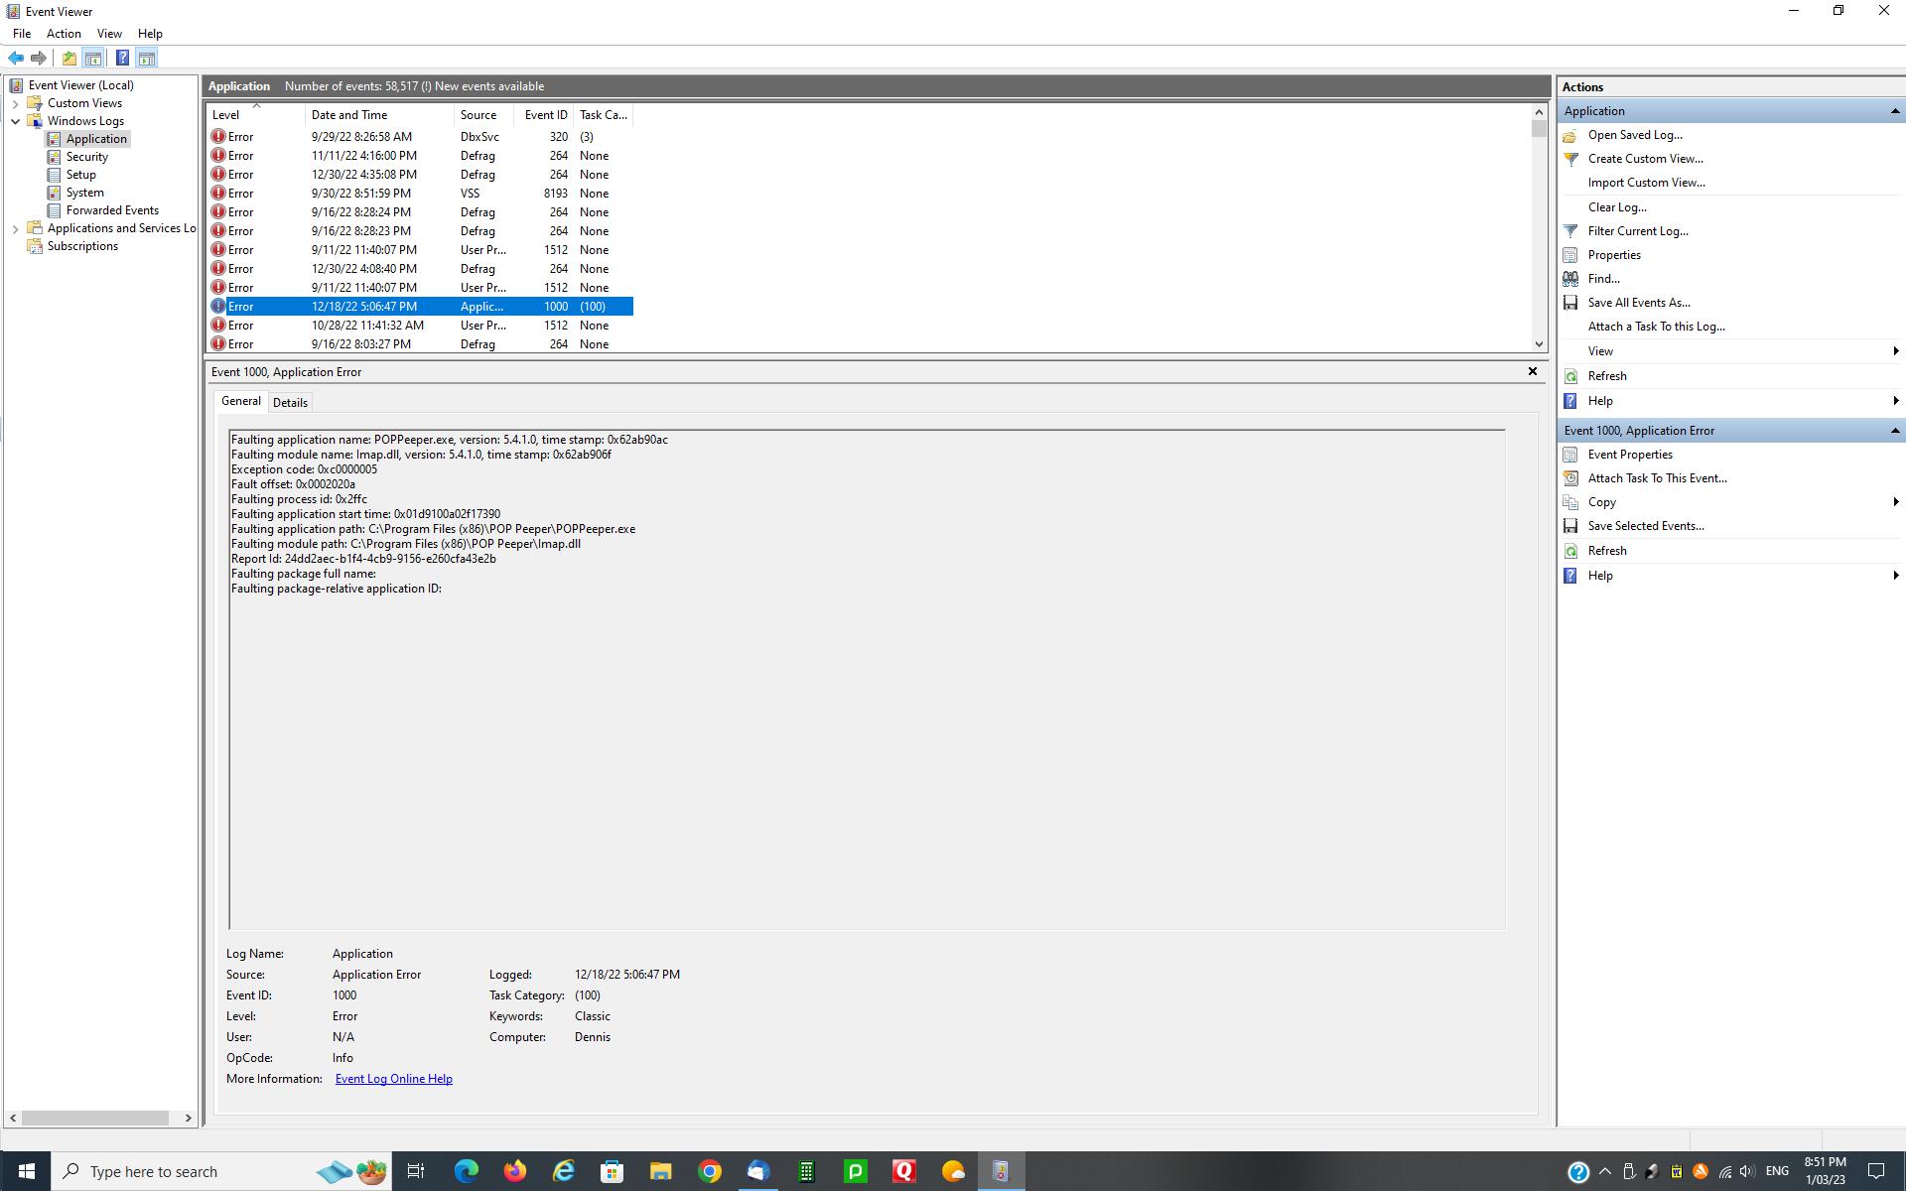This screenshot has height=1191, width=1906.
Task: Switch to the Details tab
Action: click(x=290, y=402)
